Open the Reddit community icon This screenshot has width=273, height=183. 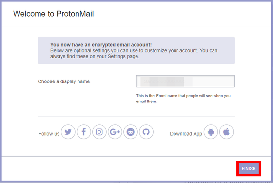coord(131,132)
